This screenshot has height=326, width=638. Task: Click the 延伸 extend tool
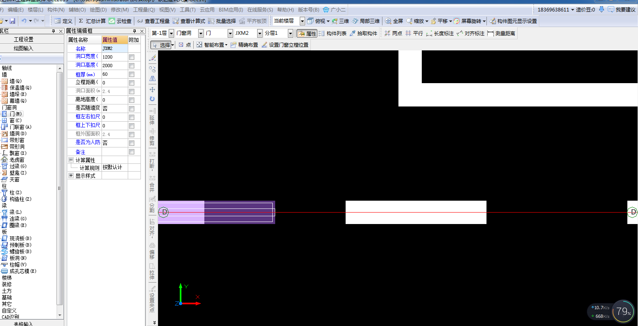[x=152, y=117]
